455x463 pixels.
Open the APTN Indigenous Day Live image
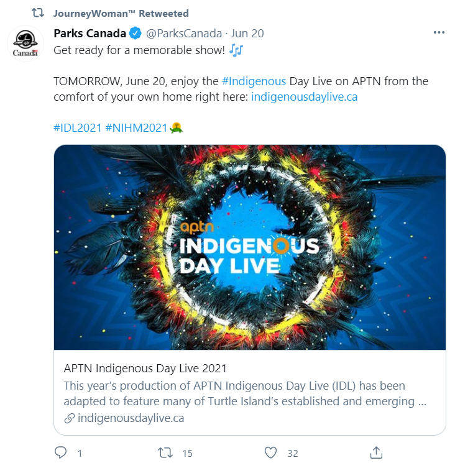click(250, 247)
